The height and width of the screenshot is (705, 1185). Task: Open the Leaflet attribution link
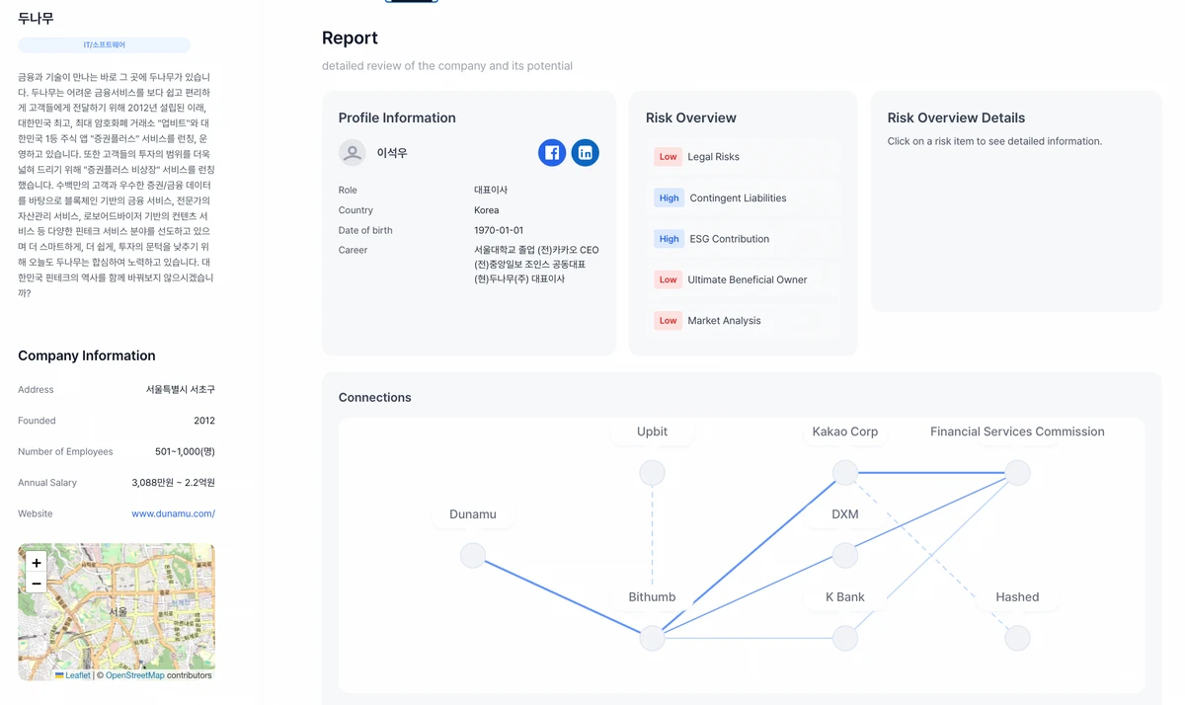click(x=72, y=675)
